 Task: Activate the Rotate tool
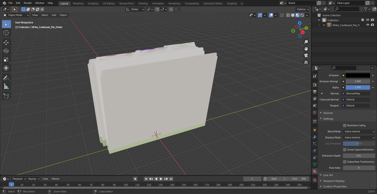coord(6,51)
